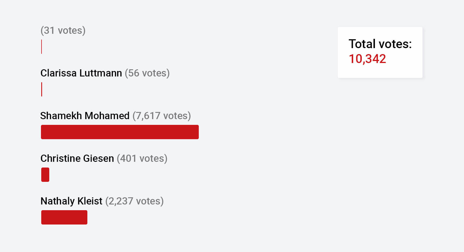
Task: Click the (31 votes) count text
Action: tap(63, 30)
